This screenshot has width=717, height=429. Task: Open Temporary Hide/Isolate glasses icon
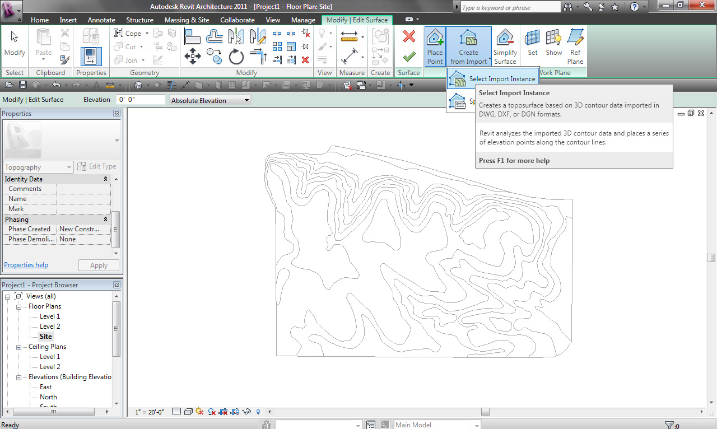coord(246,412)
